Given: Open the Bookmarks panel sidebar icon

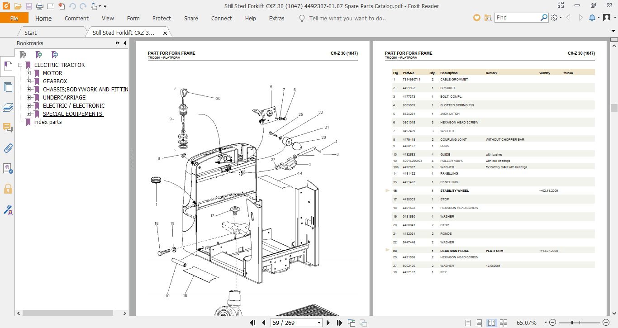Looking at the screenshot, I should pos(8,66).
